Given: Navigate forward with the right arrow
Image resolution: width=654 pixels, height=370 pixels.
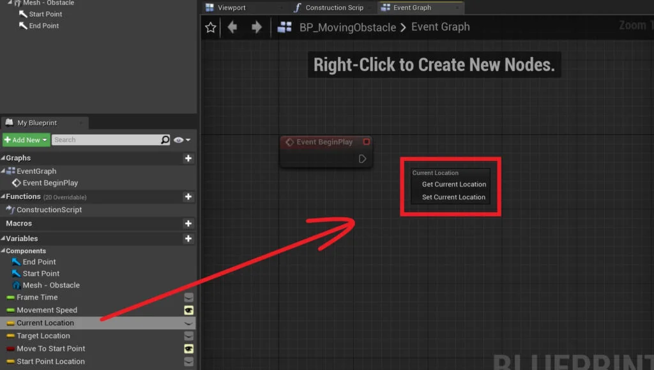Looking at the screenshot, I should pyautogui.click(x=256, y=27).
